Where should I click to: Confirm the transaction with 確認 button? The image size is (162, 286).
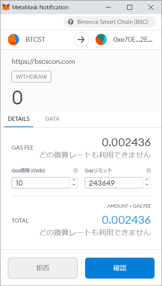[120, 268]
